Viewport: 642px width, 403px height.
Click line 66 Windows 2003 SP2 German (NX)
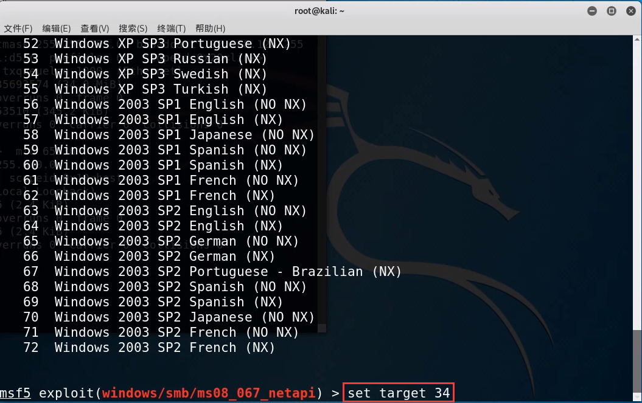click(149, 256)
